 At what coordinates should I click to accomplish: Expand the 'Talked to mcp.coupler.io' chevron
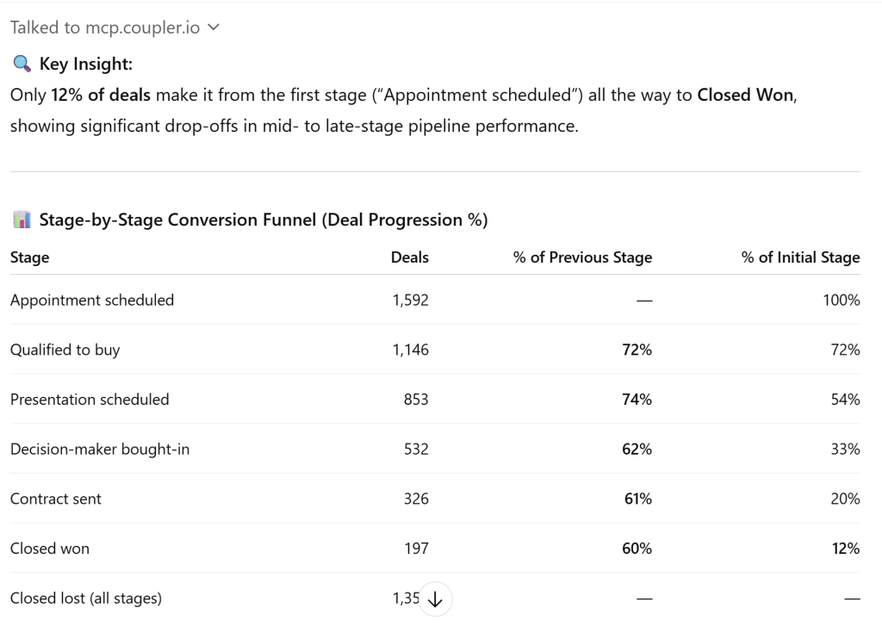(214, 28)
